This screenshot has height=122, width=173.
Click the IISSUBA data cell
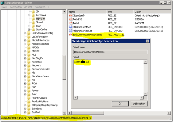click(x=139, y=19)
